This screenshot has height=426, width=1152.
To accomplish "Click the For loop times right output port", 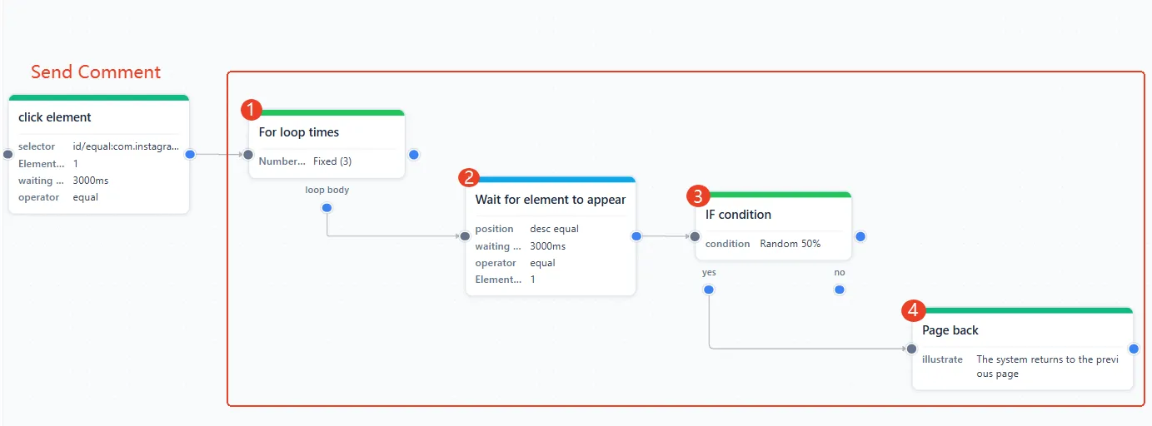I will click(414, 154).
